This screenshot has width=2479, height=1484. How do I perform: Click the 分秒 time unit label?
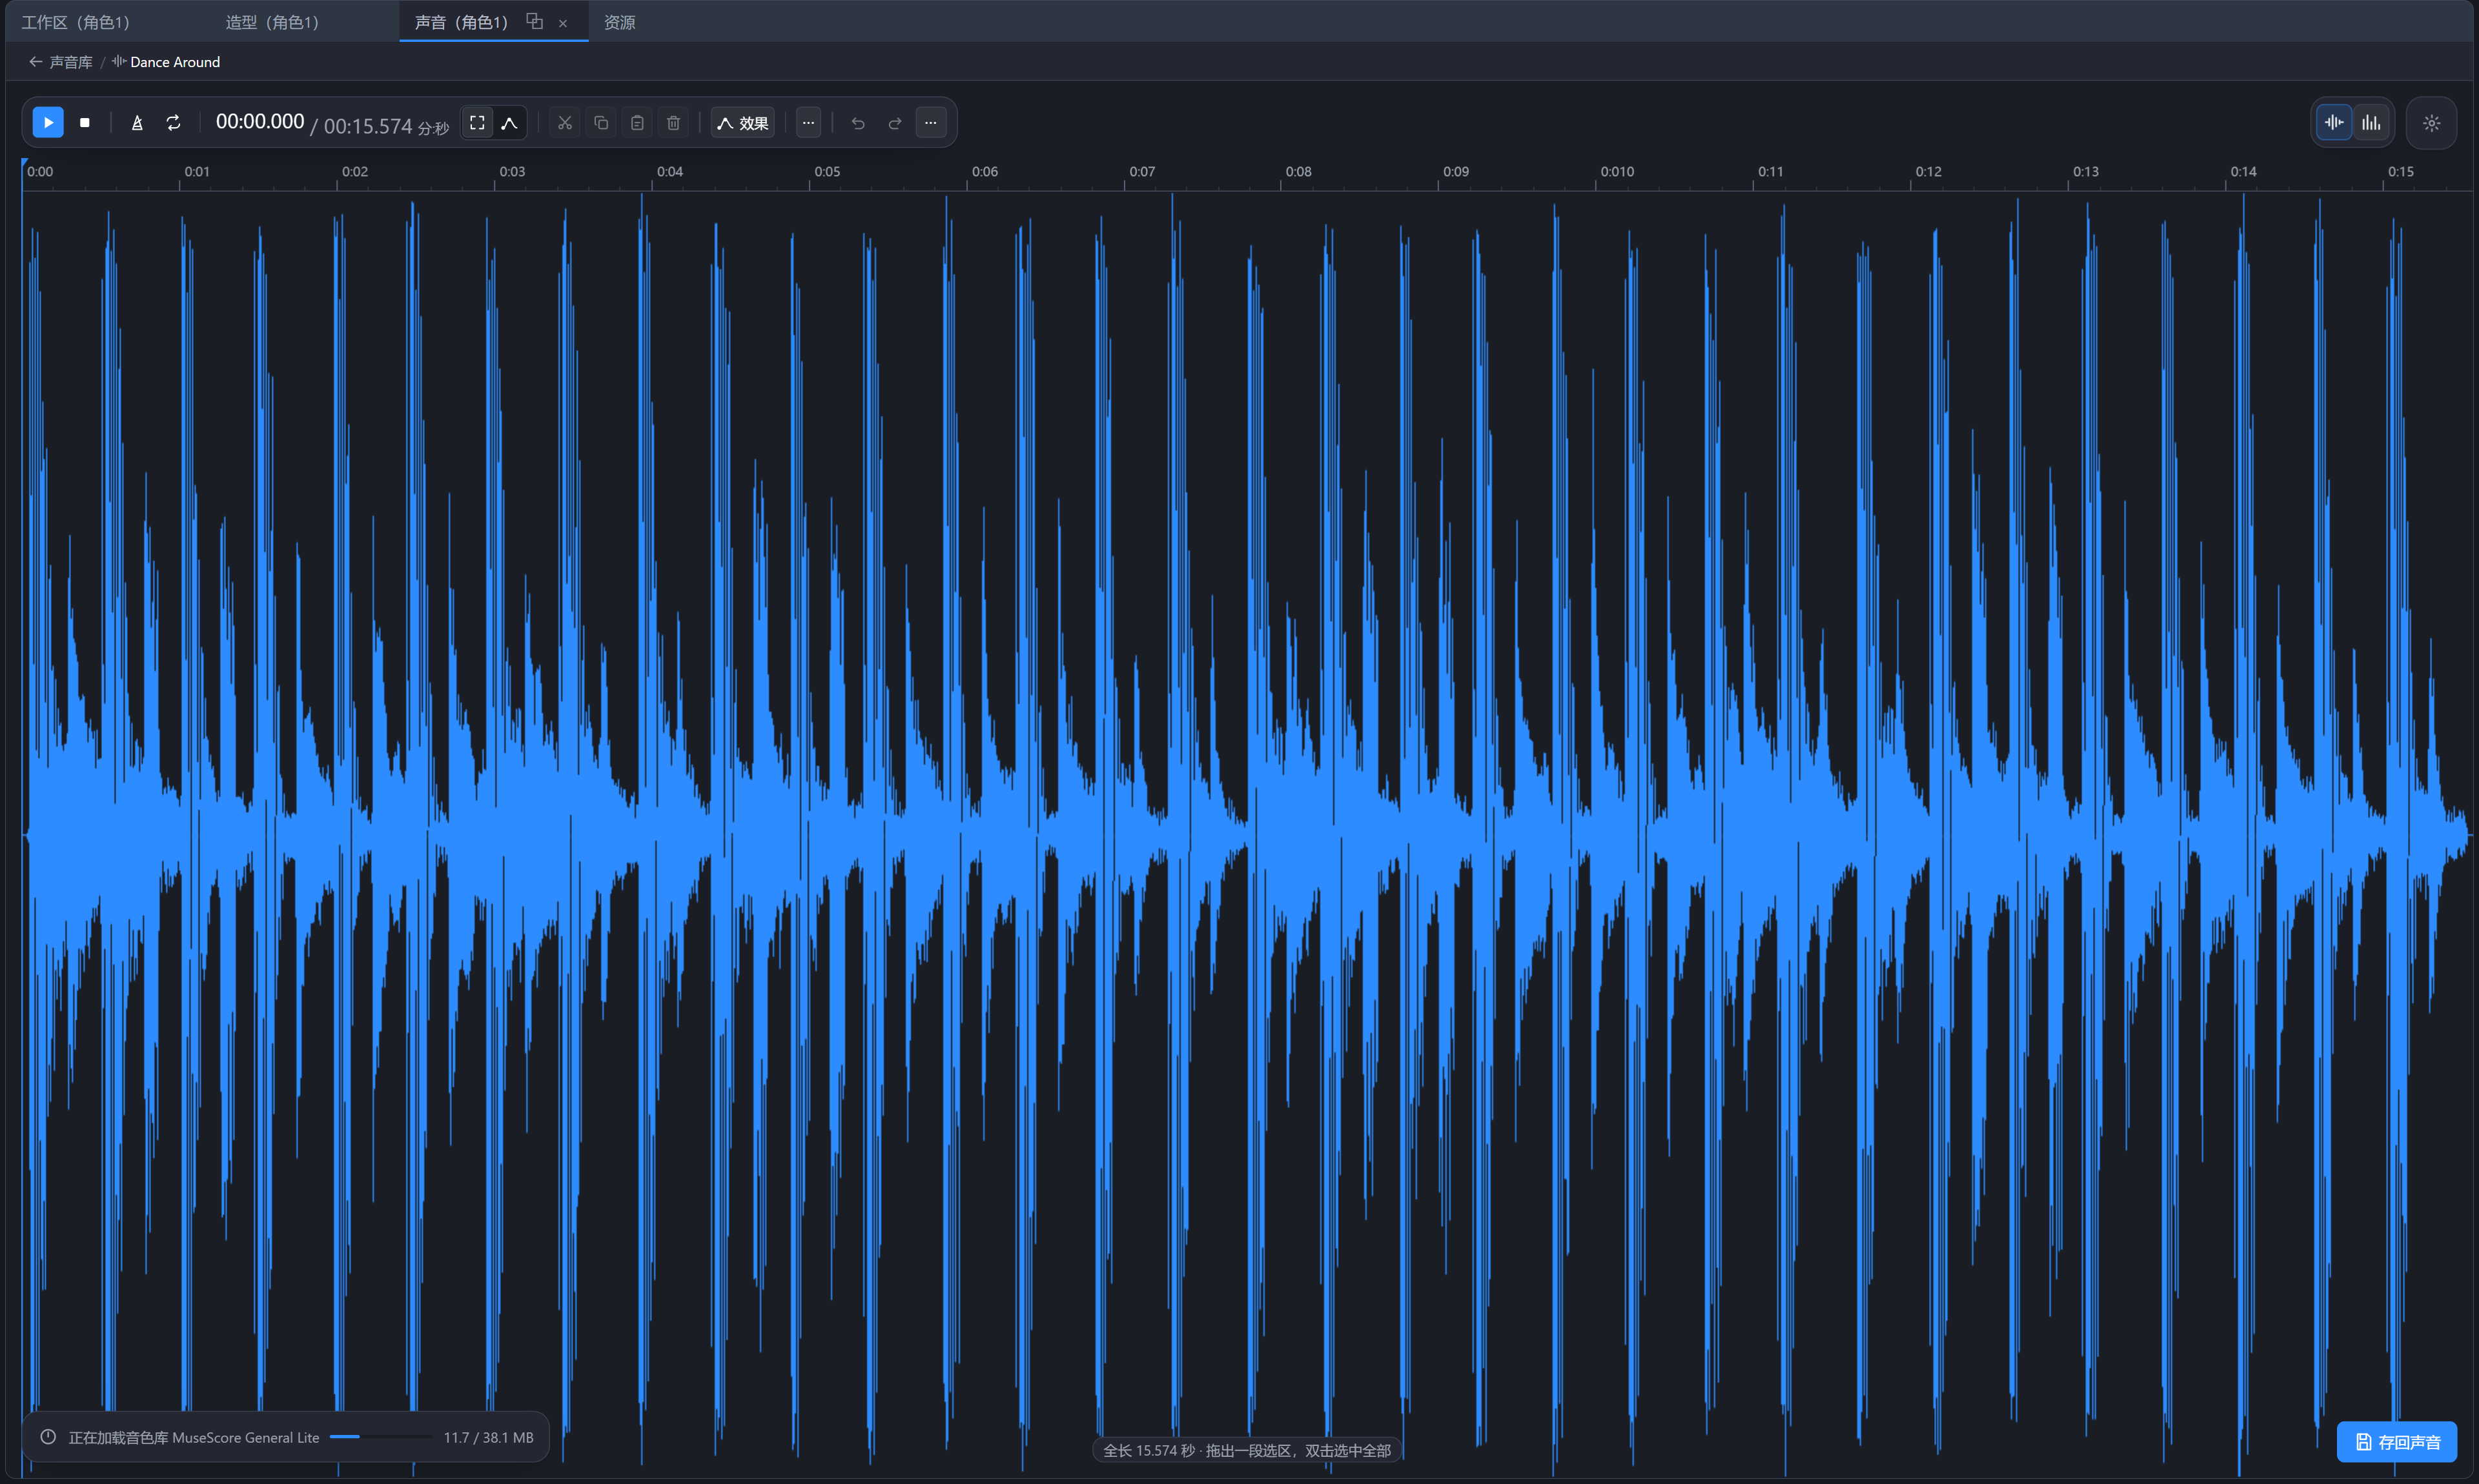coord(433,128)
